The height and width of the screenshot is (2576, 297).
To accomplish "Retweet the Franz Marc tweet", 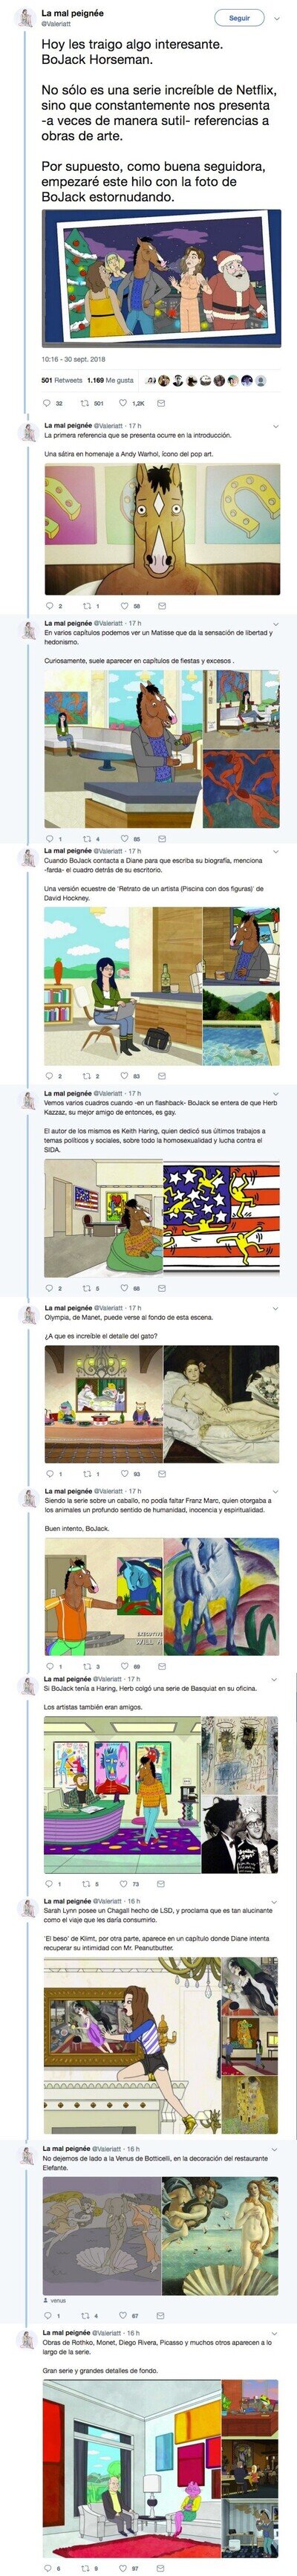I will pos(91,1666).
